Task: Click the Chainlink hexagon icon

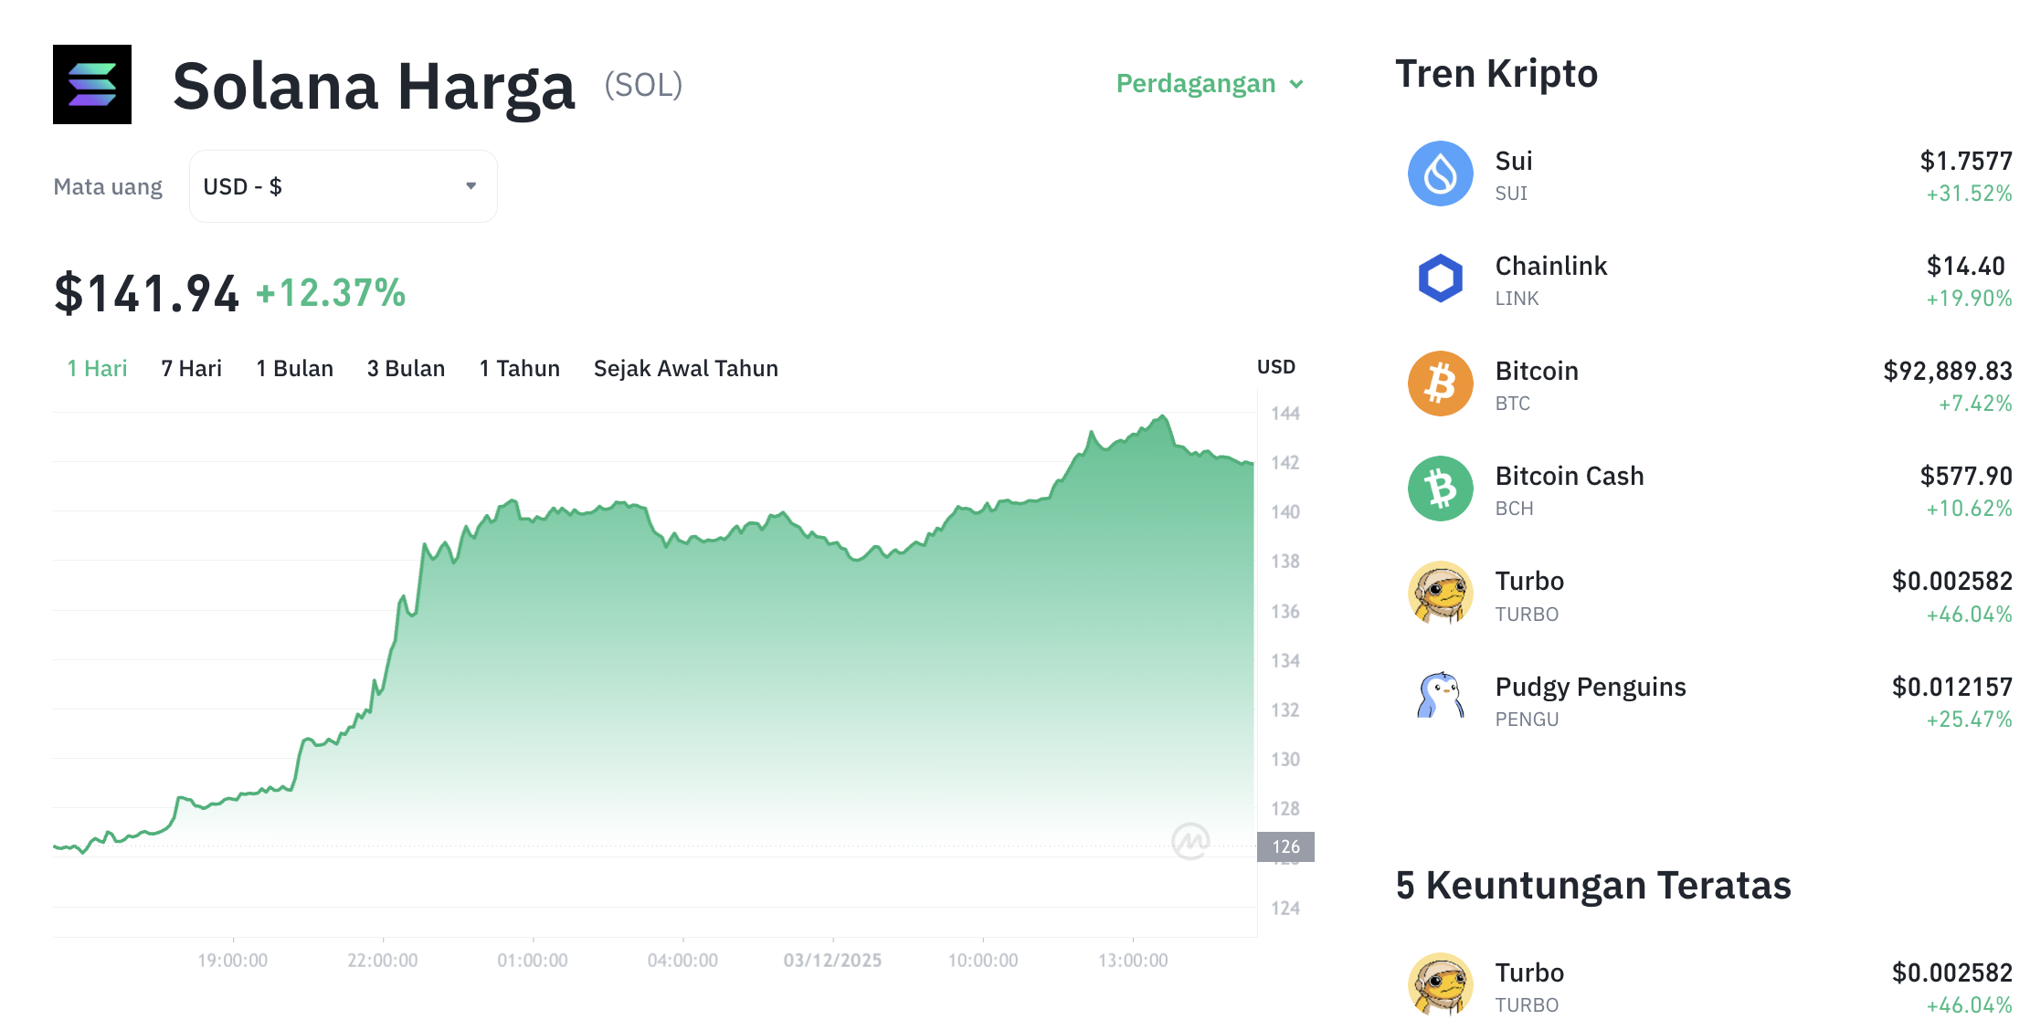Action: [1440, 278]
